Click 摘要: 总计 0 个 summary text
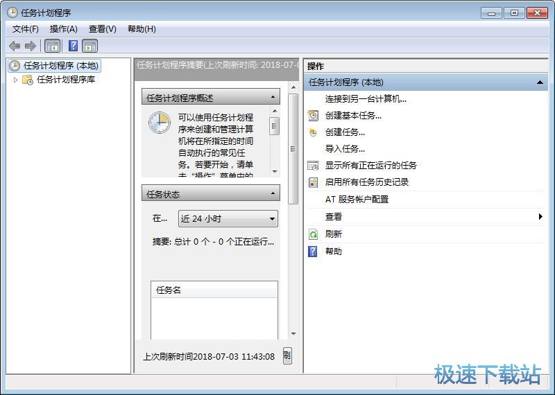555x395 pixels. point(213,242)
